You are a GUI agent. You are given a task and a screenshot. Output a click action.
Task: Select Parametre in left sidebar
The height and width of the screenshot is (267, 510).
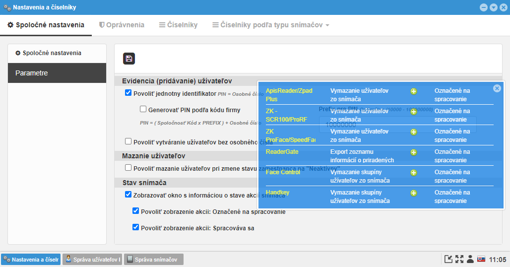[57, 73]
